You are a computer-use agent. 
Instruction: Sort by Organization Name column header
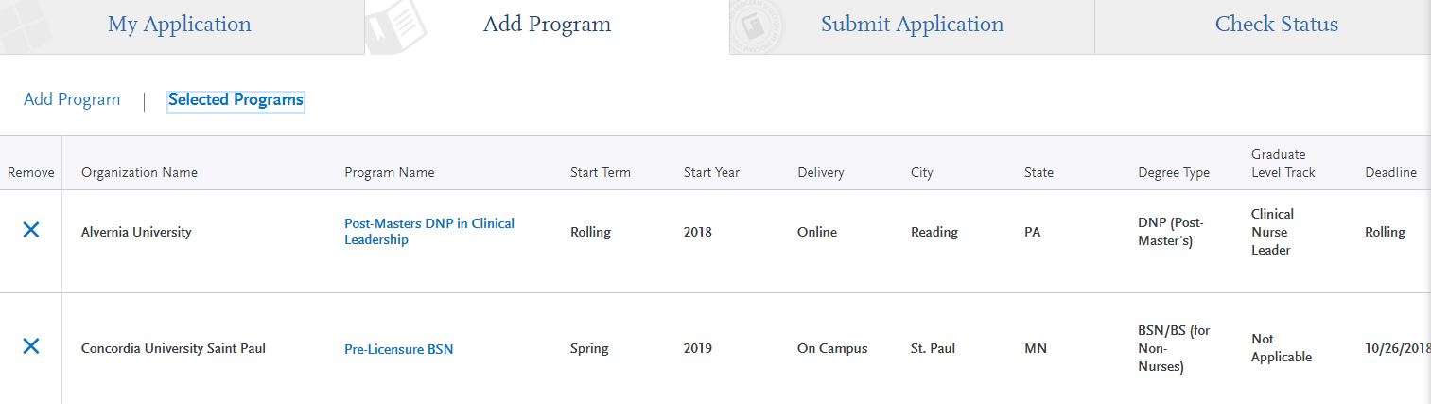139,172
